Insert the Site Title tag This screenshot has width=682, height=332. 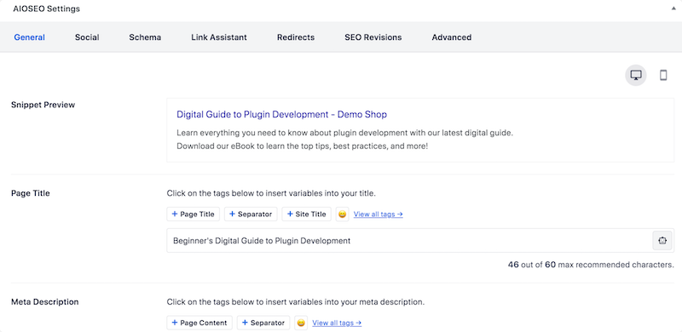[x=306, y=214]
